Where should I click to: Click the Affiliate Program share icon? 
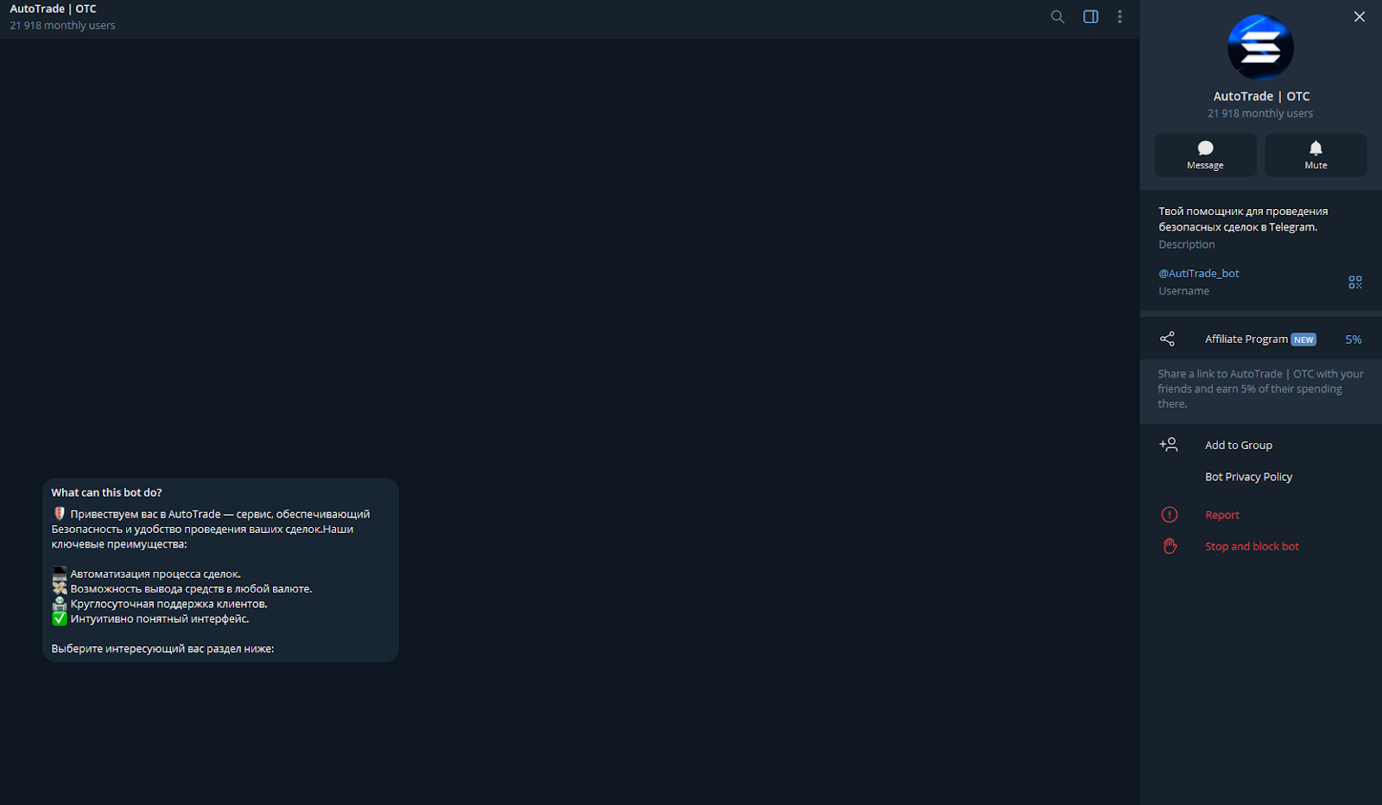(1167, 339)
